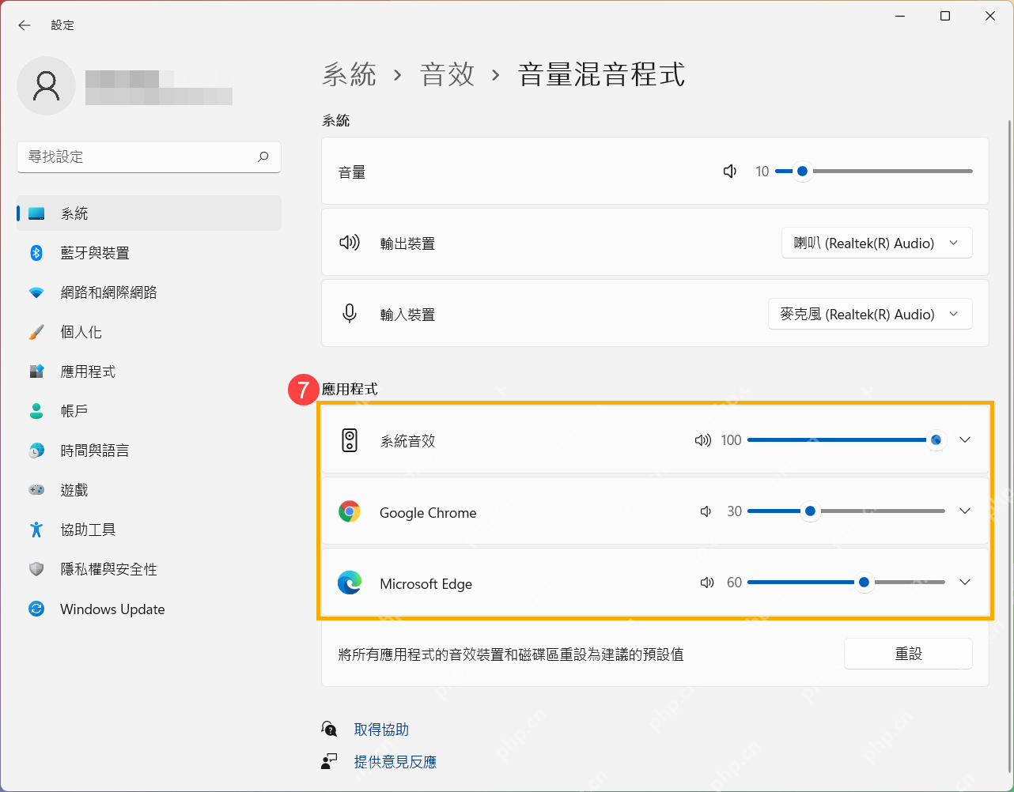Open the 提供意見反應 link

coord(395,762)
